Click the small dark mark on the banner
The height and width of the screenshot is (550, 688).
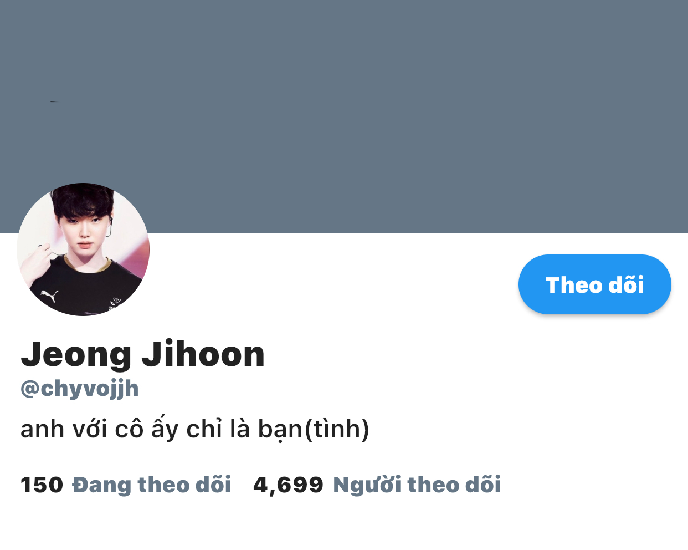(54, 101)
